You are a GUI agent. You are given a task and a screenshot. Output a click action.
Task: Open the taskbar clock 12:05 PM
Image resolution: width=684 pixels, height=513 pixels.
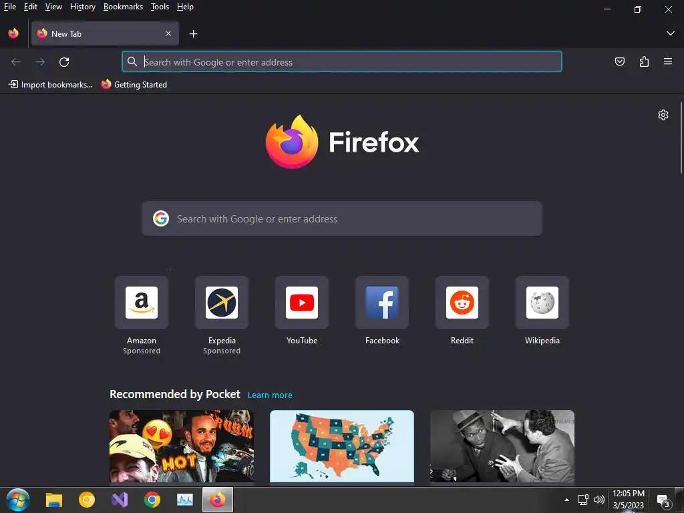628,500
